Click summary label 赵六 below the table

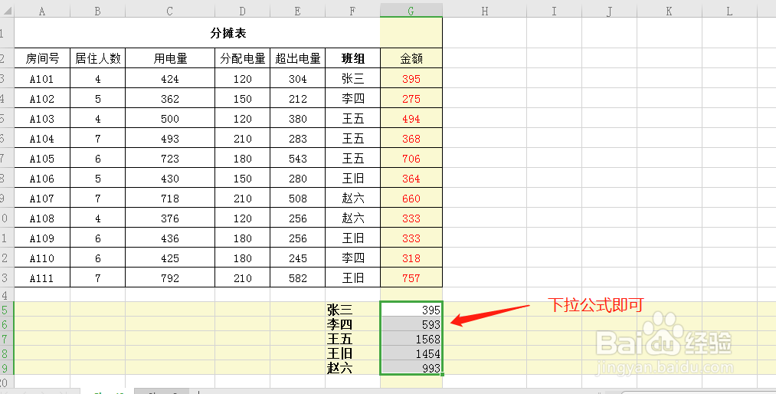(x=339, y=368)
